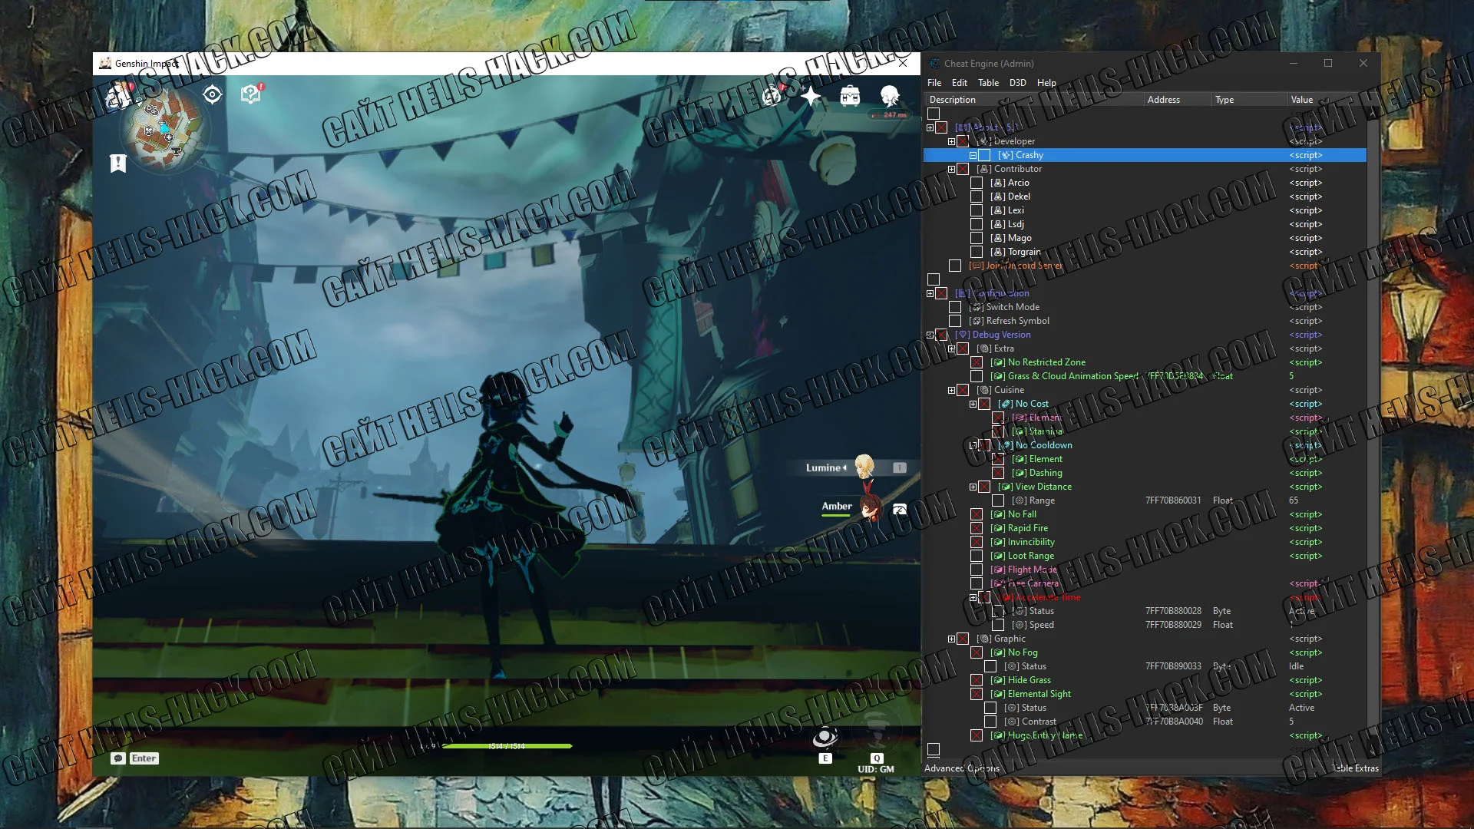The height and width of the screenshot is (829, 1474).
Task: Sort by the Description column header
Action: 1033,100
